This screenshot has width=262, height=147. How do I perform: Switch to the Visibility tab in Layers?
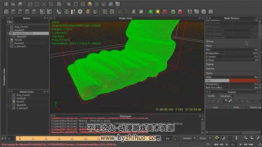click(x=211, y=96)
